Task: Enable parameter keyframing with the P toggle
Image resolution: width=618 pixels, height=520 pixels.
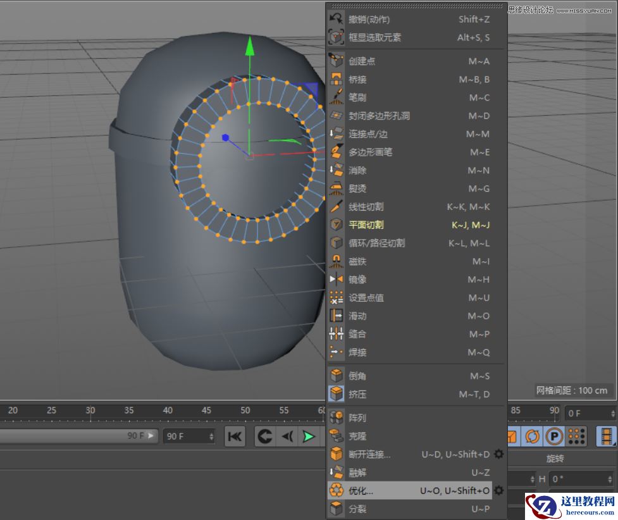Action: pos(554,435)
